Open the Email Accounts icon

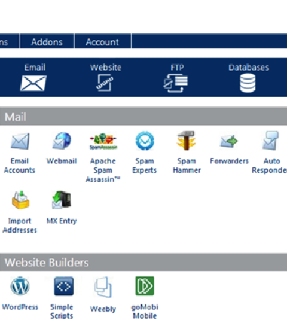[20, 141]
